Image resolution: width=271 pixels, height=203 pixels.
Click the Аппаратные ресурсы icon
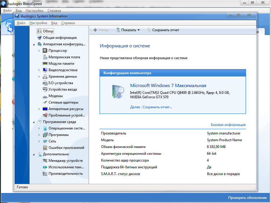(x=45, y=109)
